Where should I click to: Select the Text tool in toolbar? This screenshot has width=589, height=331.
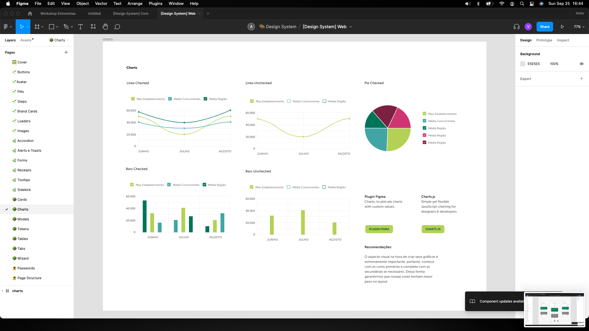[x=80, y=27]
